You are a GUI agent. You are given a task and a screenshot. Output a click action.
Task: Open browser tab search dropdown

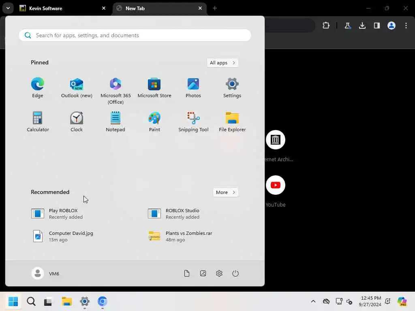tap(8, 8)
